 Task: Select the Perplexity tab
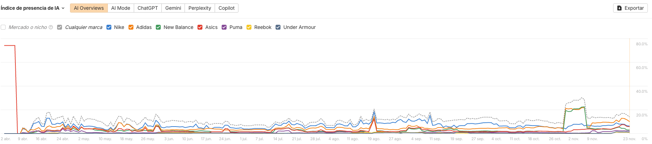coord(200,8)
